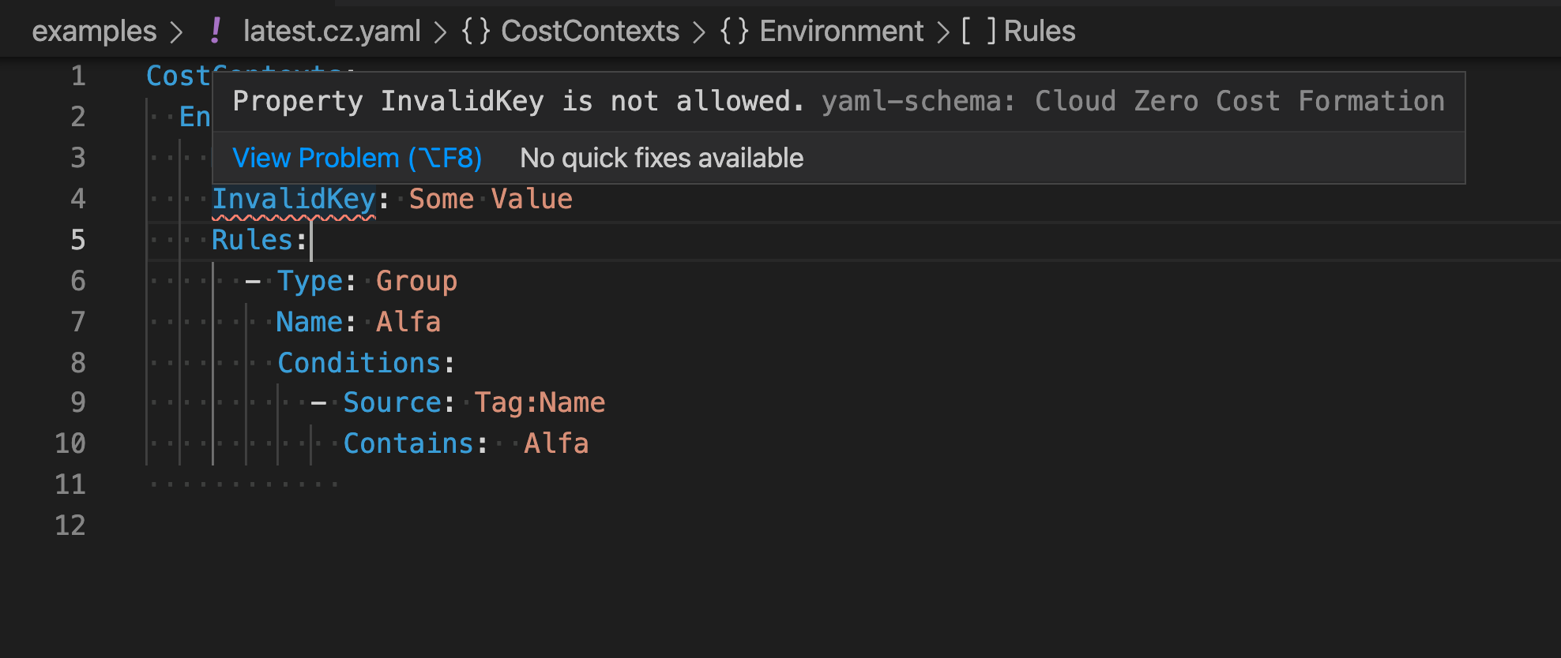Open Rules breadcrumb segment

pos(1039,31)
